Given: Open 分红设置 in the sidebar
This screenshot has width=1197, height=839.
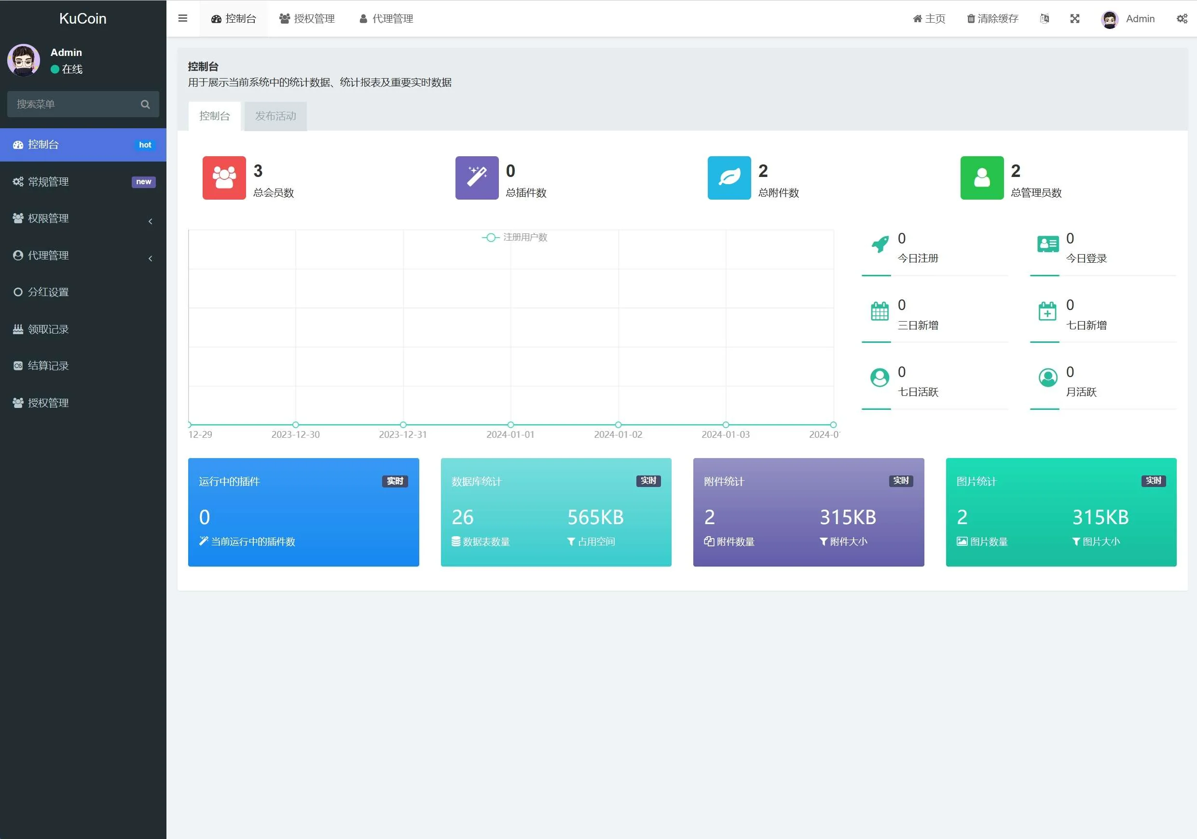Looking at the screenshot, I should 48,292.
